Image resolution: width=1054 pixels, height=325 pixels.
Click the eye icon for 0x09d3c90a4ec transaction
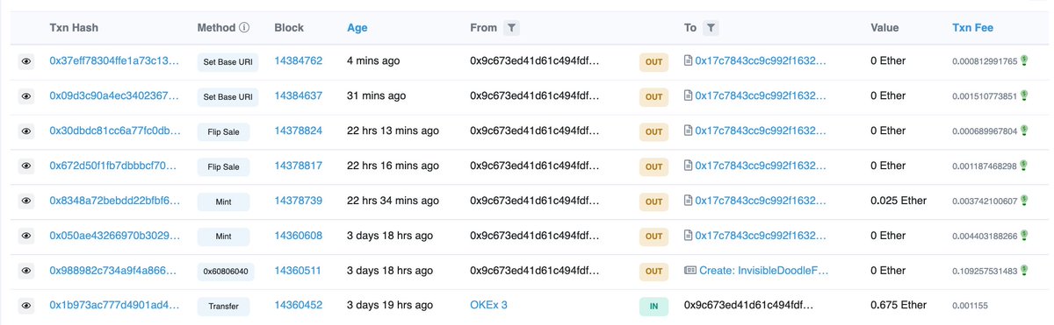(x=26, y=96)
